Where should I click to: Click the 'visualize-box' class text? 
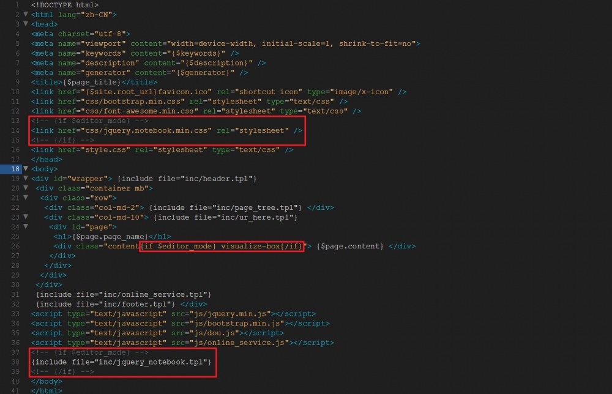coord(250,246)
